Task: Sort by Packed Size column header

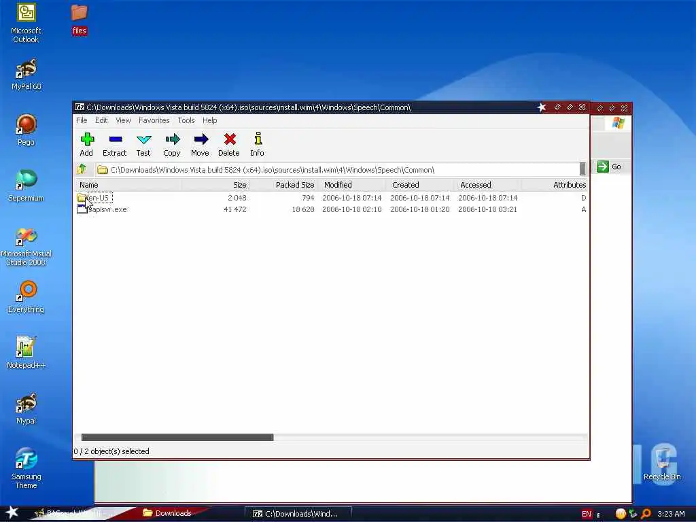Action: click(x=283, y=185)
